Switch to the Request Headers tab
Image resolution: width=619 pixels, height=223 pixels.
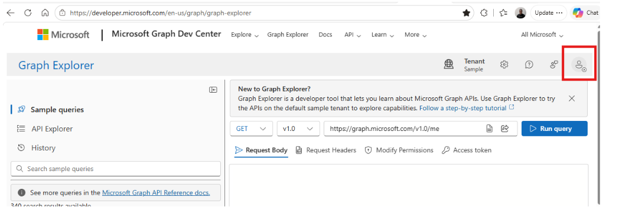[325, 150]
